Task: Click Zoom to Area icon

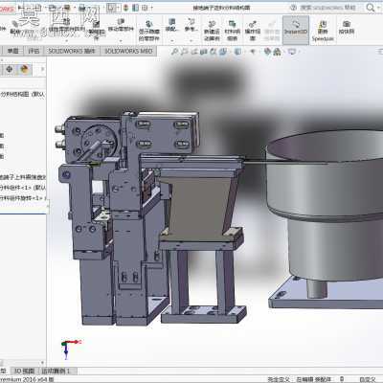Action: 184,52
